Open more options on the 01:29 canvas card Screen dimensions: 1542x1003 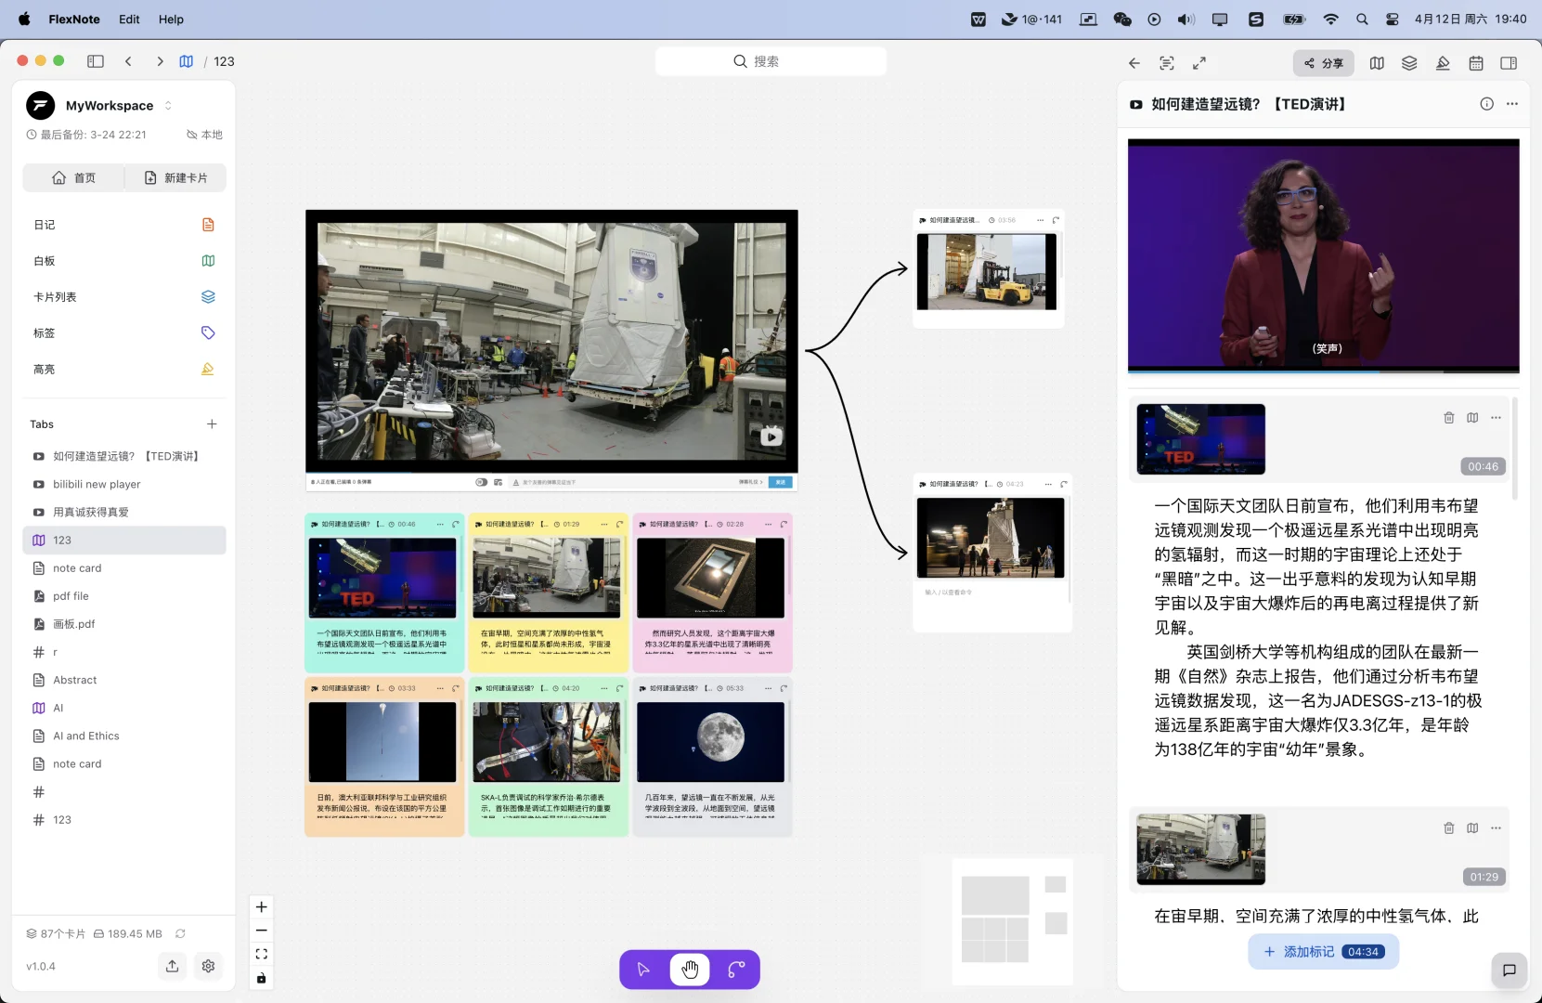pos(604,525)
